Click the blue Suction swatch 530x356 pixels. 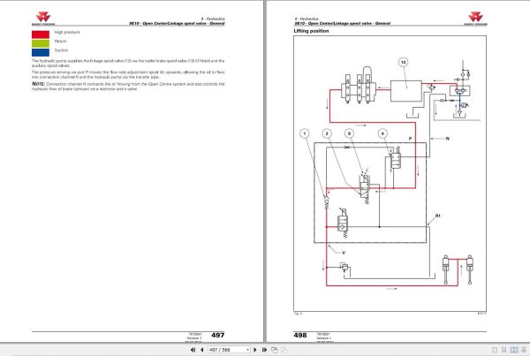[41, 52]
